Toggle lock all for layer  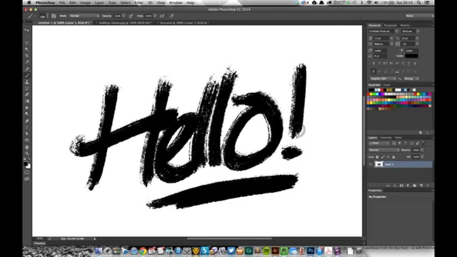[393, 157]
